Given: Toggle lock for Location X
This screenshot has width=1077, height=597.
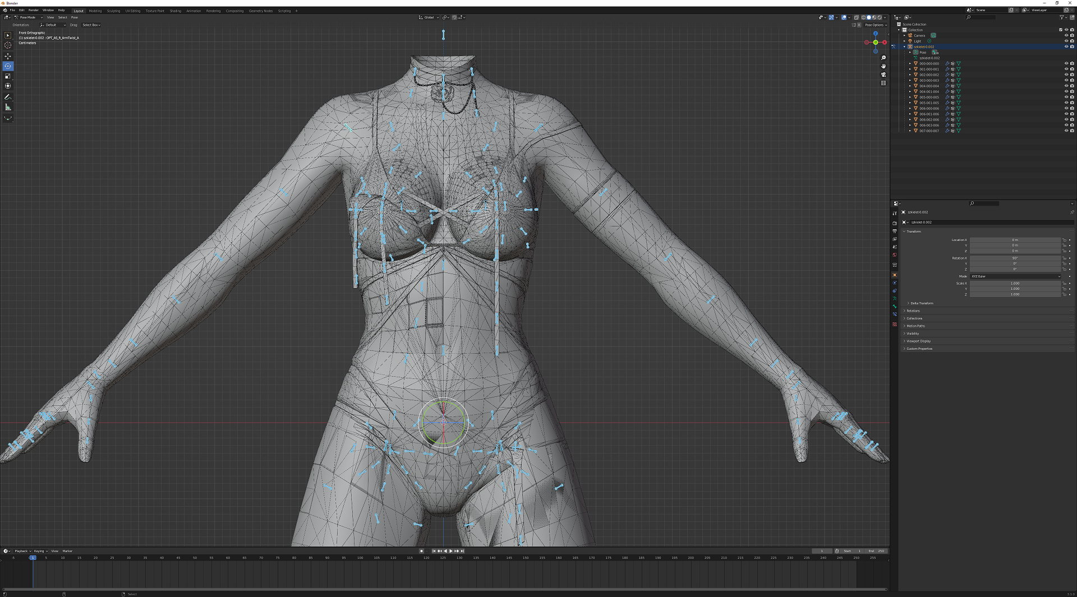Looking at the screenshot, I should tap(1064, 240).
